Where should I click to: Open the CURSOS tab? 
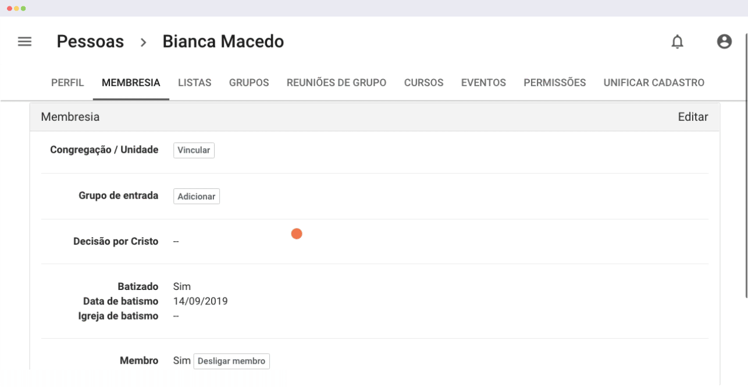[x=424, y=83]
